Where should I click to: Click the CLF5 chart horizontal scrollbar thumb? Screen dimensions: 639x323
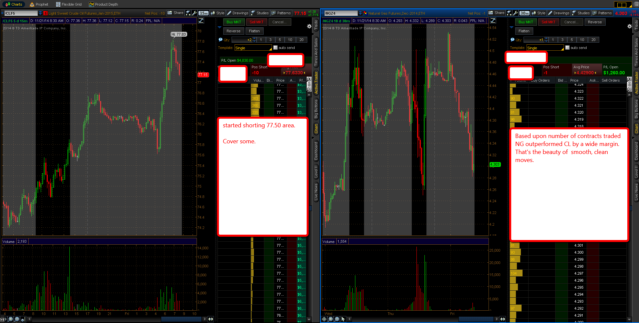182,319
